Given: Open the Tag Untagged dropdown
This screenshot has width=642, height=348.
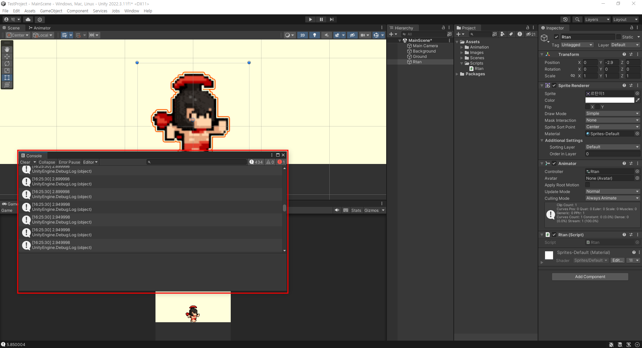Looking at the screenshot, I should click(577, 45).
